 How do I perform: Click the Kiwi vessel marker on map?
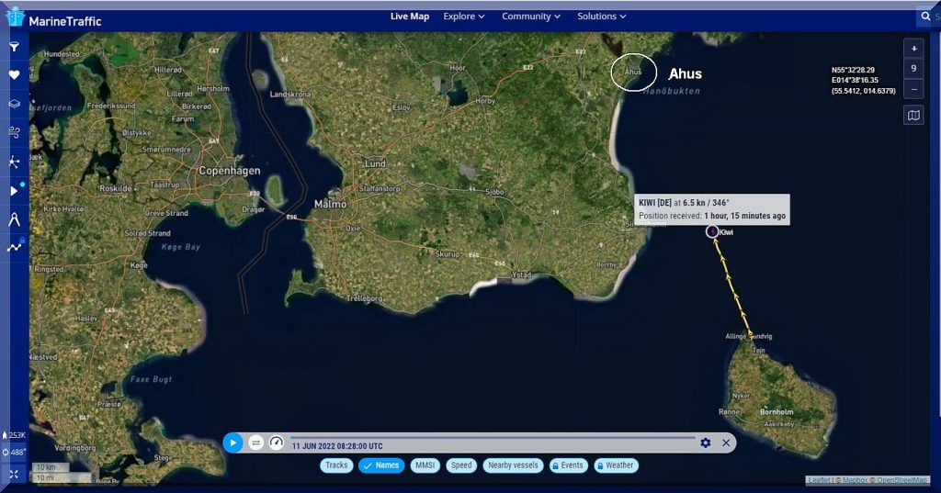(712, 231)
